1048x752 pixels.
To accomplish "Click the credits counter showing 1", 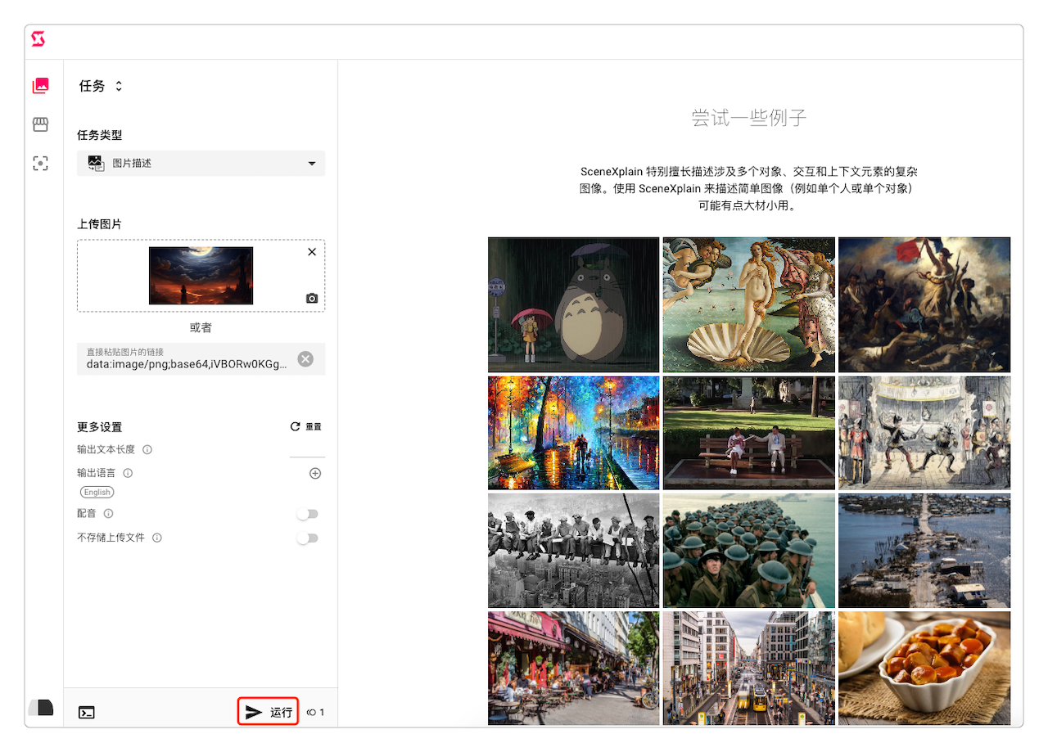I will [x=316, y=713].
